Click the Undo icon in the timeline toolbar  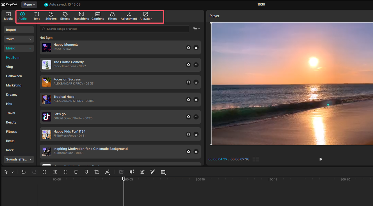24,172
